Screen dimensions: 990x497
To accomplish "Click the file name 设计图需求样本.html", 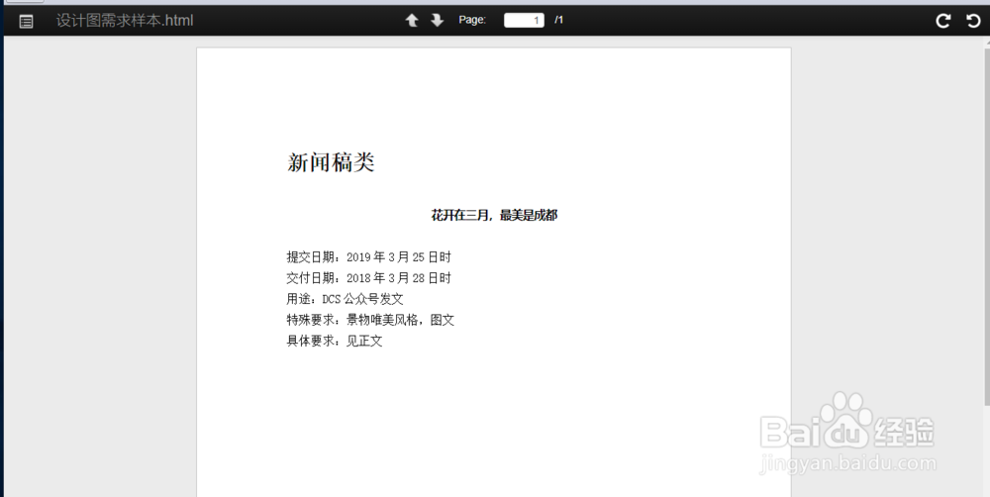I will tap(125, 20).
